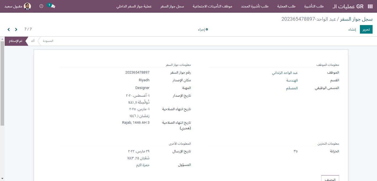Click the المعلومات الأخرى section heading
This screenshot has width=377, height=181.
tap(180, 144)
